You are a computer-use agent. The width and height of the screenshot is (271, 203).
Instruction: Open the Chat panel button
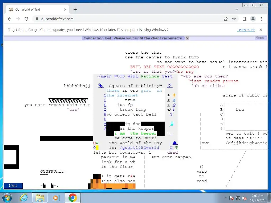13,186
